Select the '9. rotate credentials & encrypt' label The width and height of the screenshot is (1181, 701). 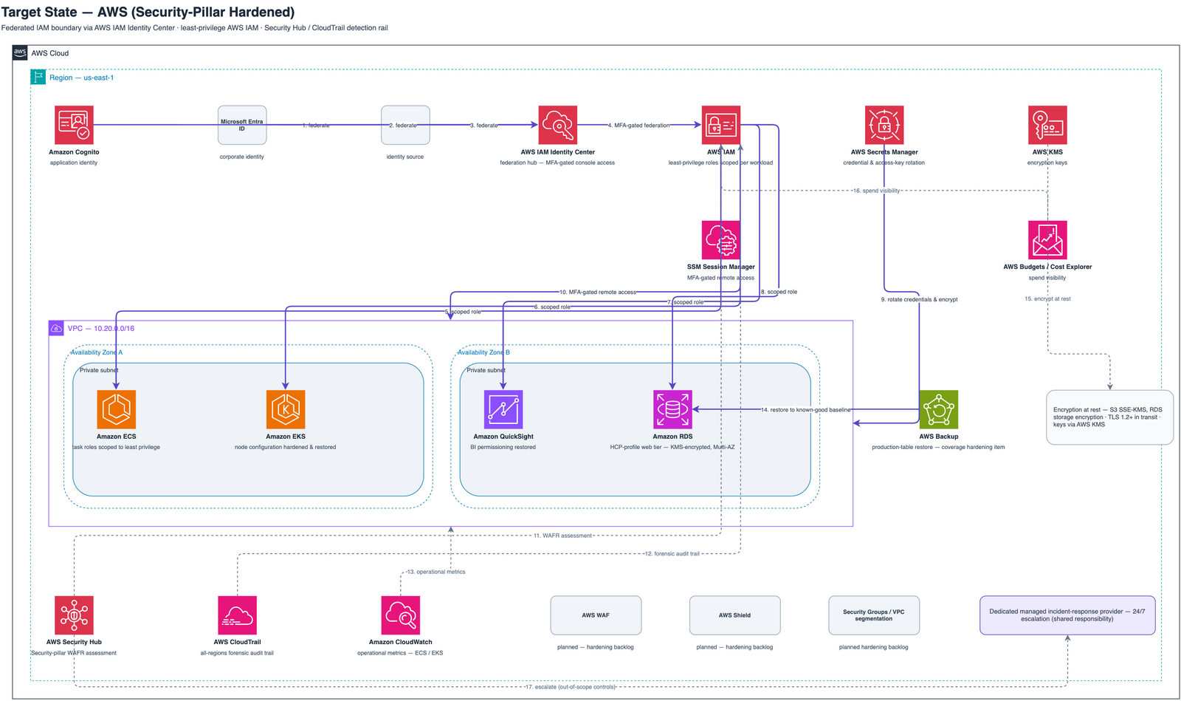(919, 300)
